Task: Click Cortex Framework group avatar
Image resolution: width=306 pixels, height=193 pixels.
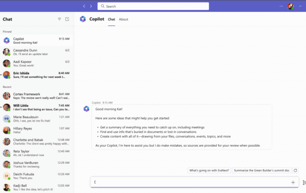Action: pyautogui.click(x=7, y=96)
